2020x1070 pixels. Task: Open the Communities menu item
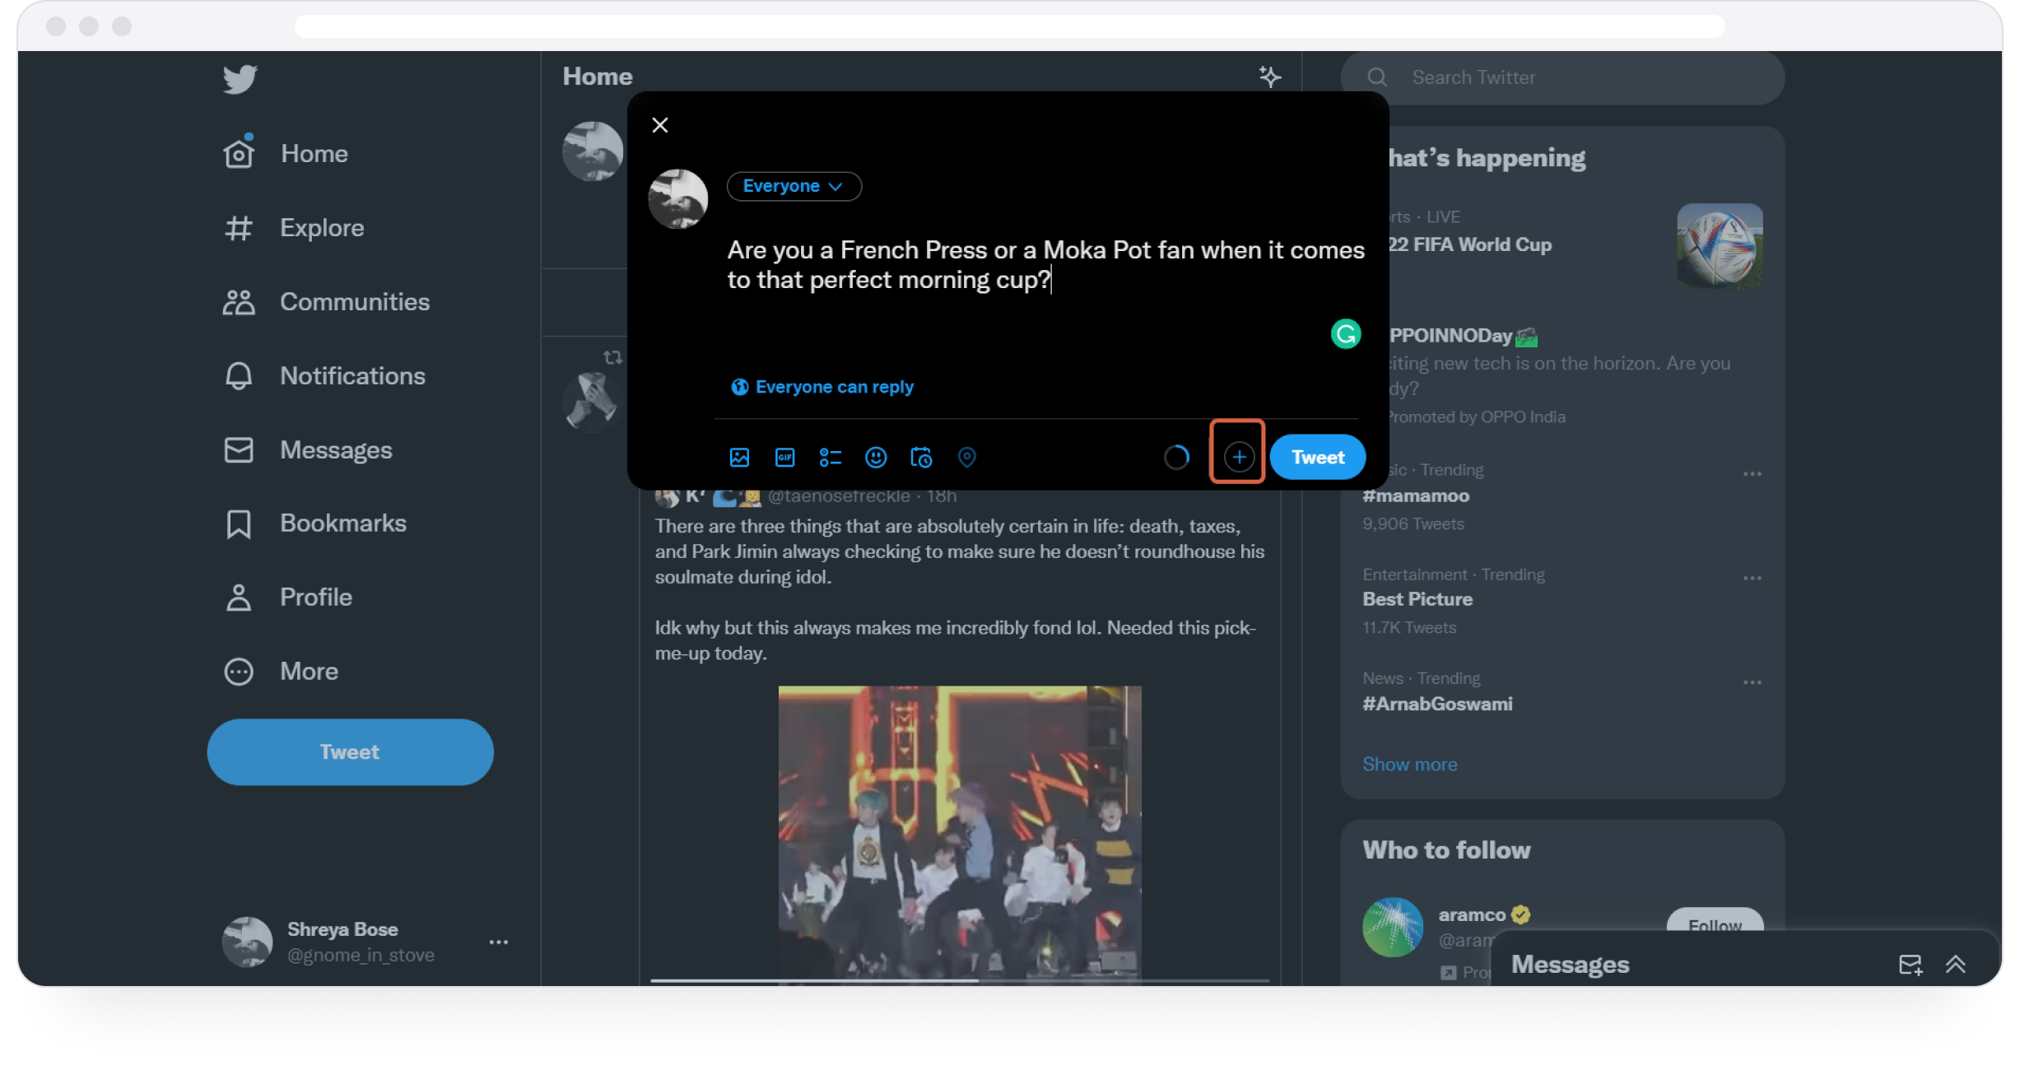[x=354, y=300]
